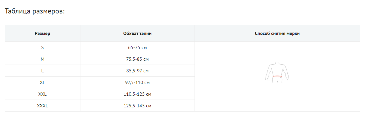Click the '85,5-97 см' waist value

click(137, 71)
